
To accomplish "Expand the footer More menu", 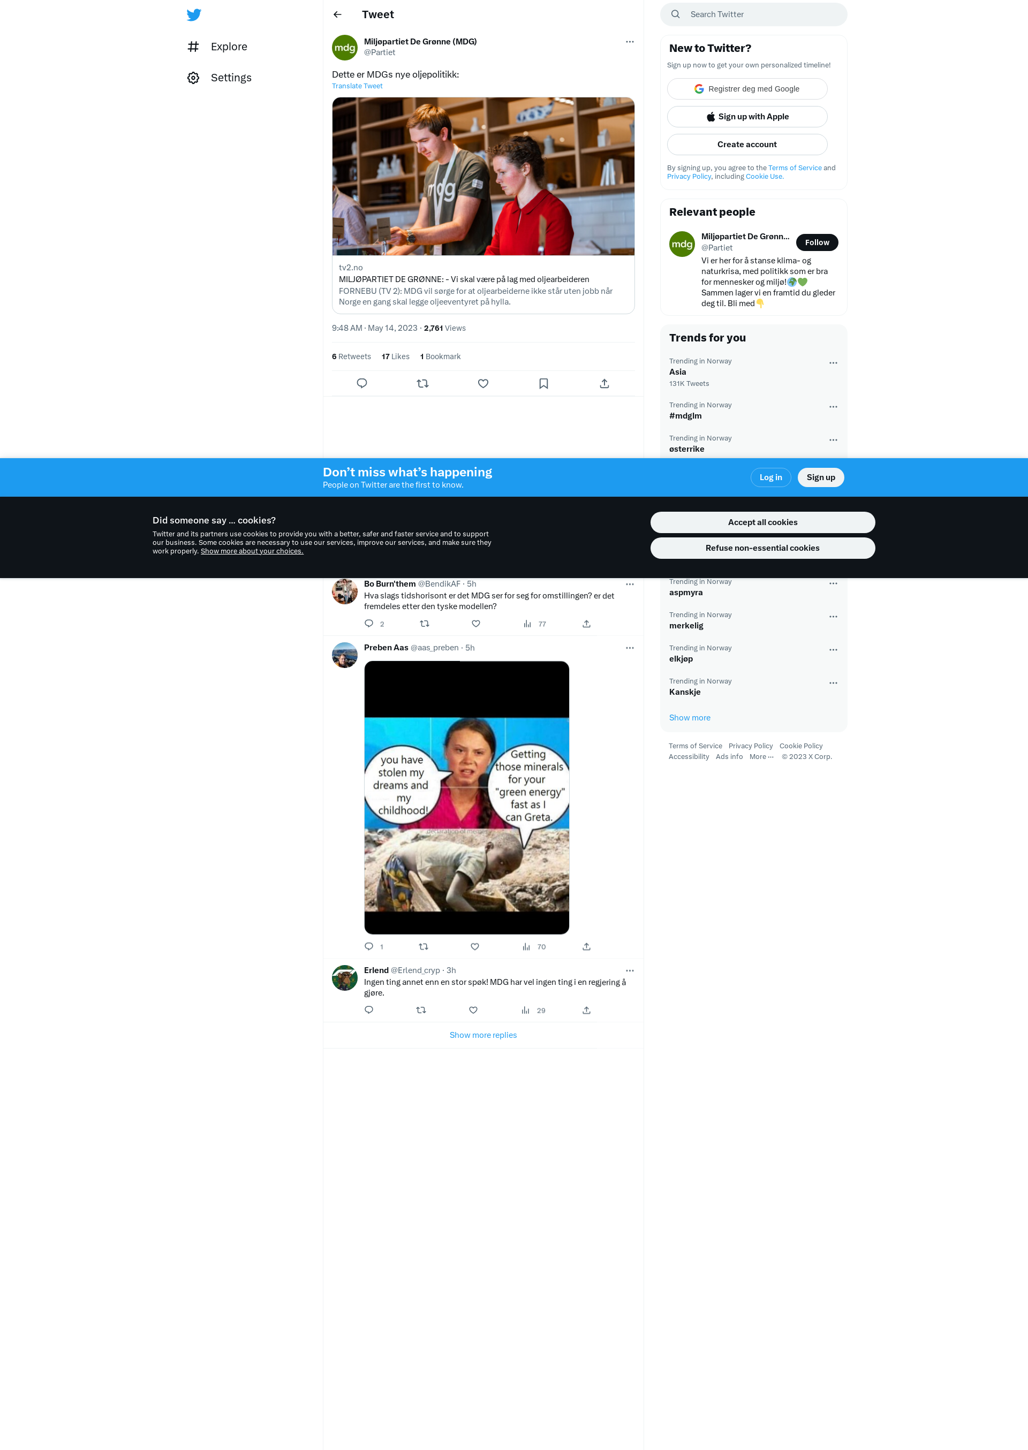I will (x=761, y=757).
